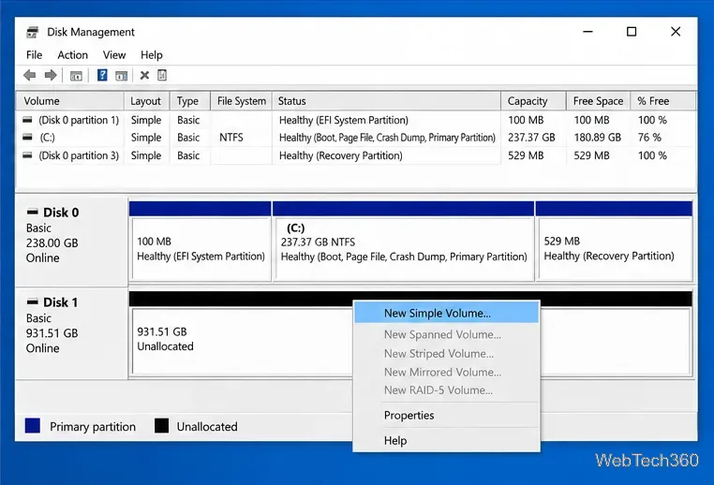Sort by the % Free column header

[663, 101]
